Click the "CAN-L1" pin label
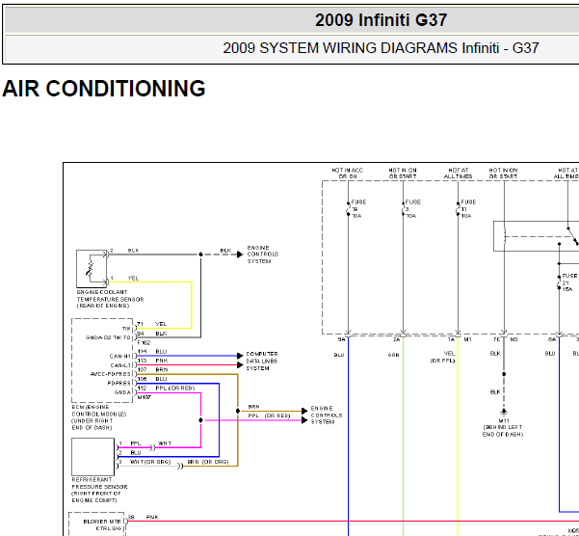This screenshot has width=579, height=536. click(x=120, y=365)
